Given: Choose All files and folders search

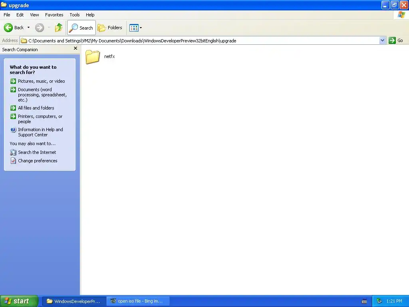Looking at the screenshot, I should (36, 108).
